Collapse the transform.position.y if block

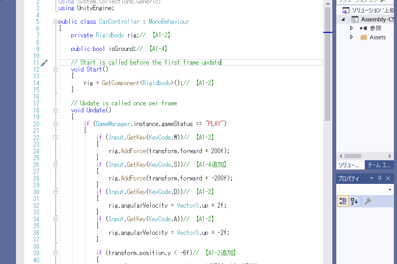click(x=55, y=253)
